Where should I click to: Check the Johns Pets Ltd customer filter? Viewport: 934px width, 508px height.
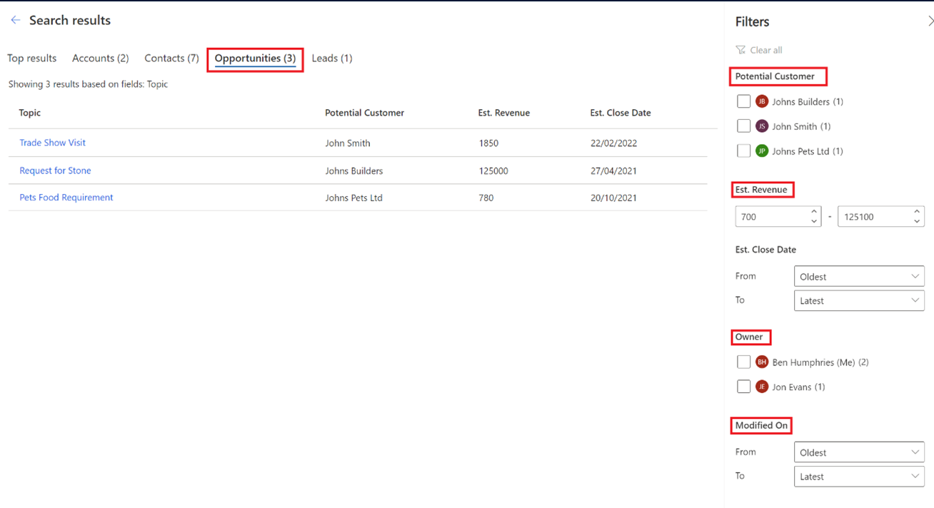[x=743, y=151]
